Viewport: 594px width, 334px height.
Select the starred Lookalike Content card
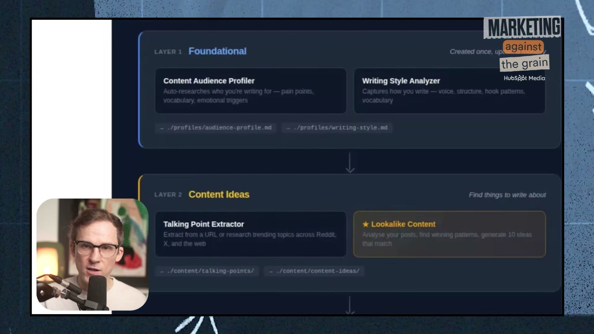click(450, 234)
